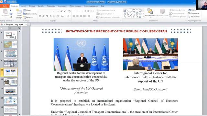The height and width of the screenshot is (116, 207).
Task: Select the oval shape in gallery
Action: (x=137, y=10)
